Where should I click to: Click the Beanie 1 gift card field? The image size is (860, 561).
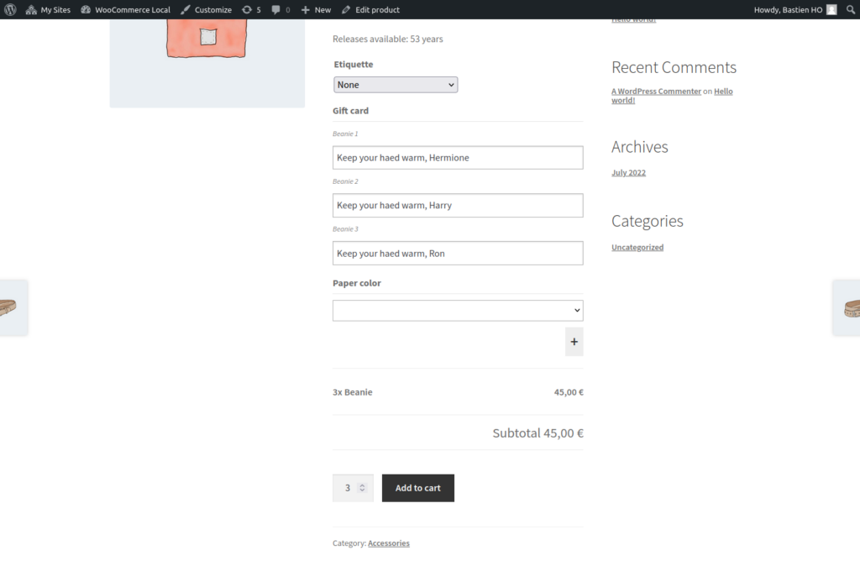tap(458, 158)
